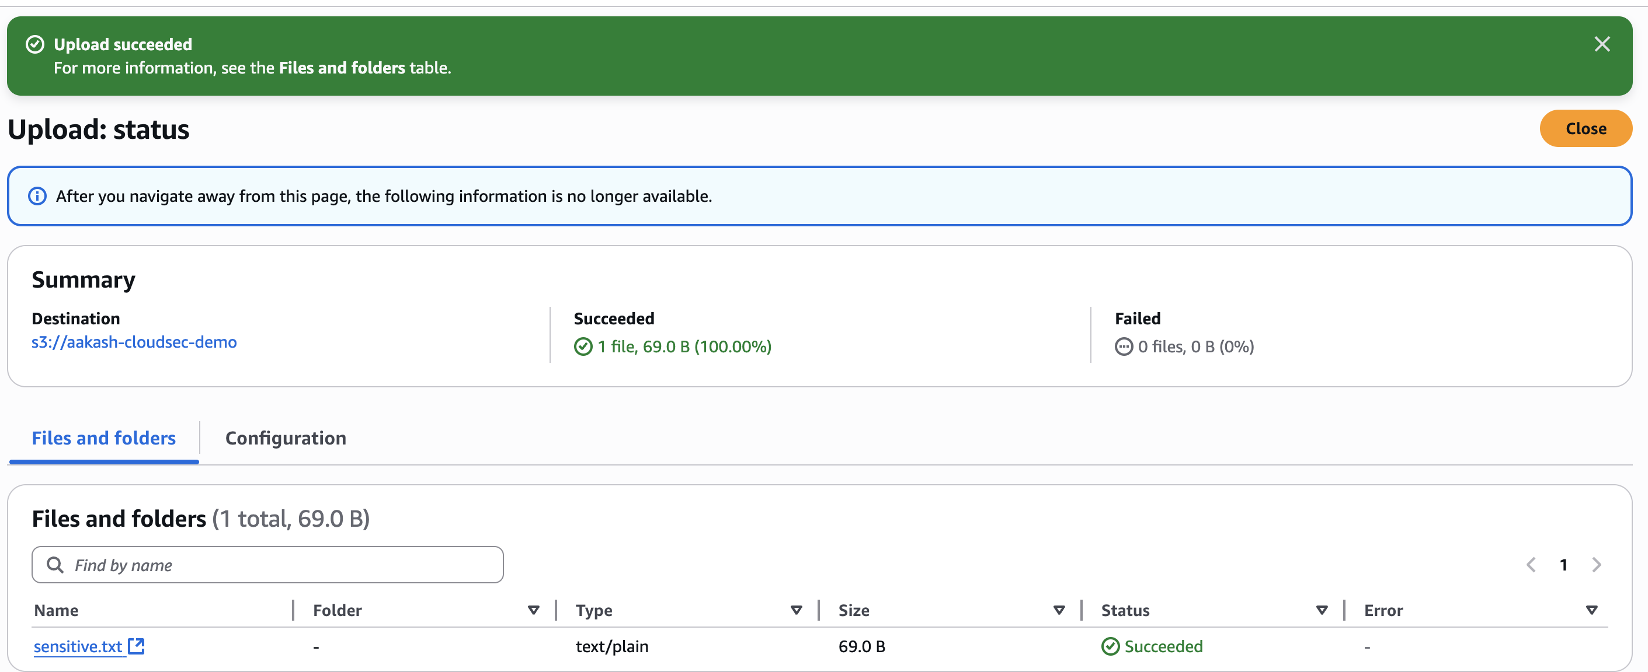Click the Status column header label
Image resolution: width=1648 pixels, height=672 pixels.
(1125, 610)
